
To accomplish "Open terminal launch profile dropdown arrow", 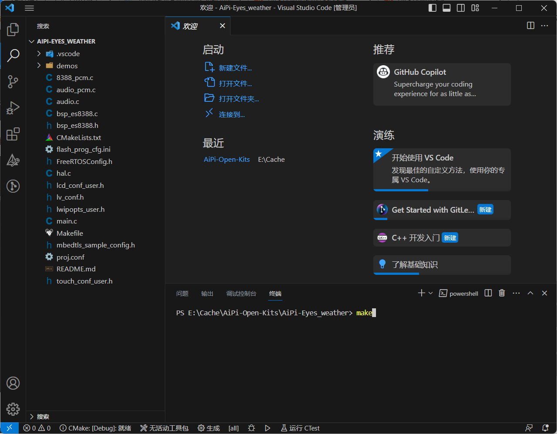I will point(430,293).
